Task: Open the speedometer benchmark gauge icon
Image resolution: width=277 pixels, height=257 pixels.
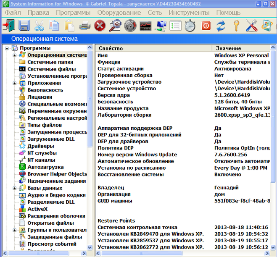Action: (x=130, y=26)
